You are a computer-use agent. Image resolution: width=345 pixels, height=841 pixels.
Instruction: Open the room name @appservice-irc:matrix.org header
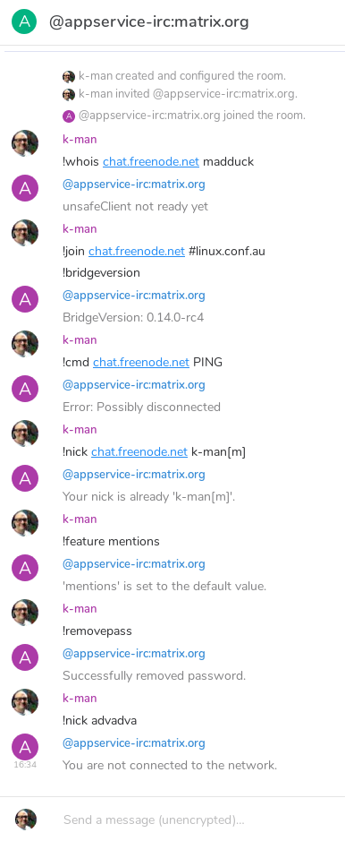[148, 22]
